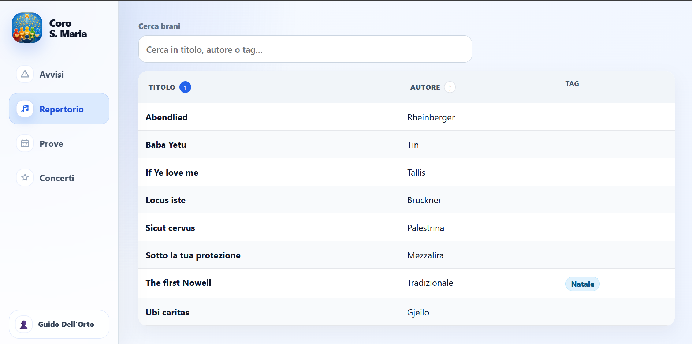
Task: Go to the Repertorio section
Action: 59,109
